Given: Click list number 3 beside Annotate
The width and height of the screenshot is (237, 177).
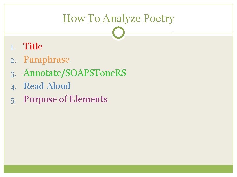Looking at the screenshot, I should 13,73.
